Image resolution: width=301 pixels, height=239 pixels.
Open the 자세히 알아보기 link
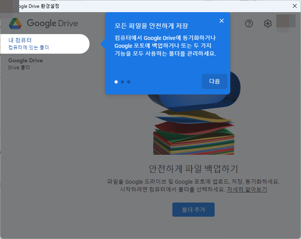pos(247,189)
